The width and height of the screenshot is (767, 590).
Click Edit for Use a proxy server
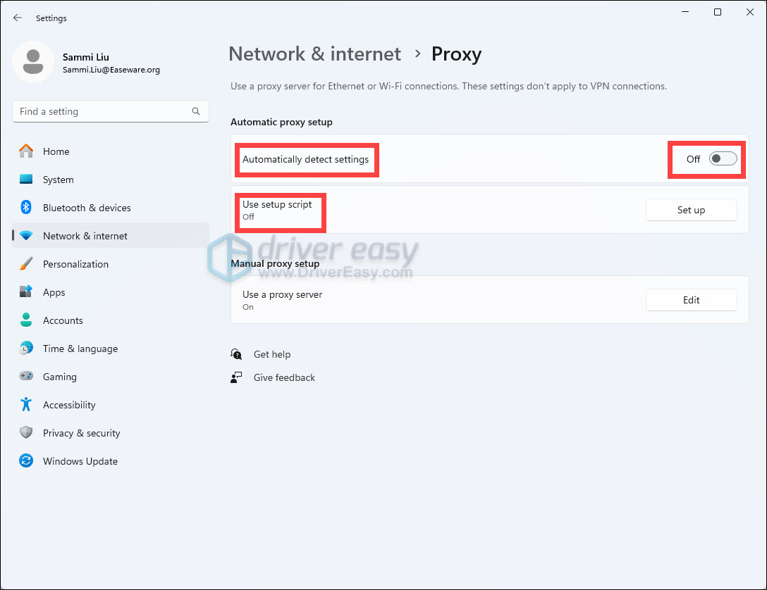coord(691,300)
